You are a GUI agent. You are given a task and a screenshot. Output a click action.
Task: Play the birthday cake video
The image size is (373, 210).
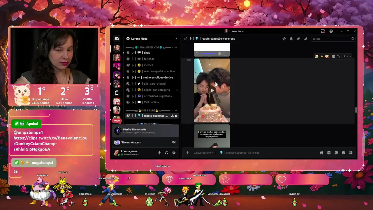[x=212, y=90]
